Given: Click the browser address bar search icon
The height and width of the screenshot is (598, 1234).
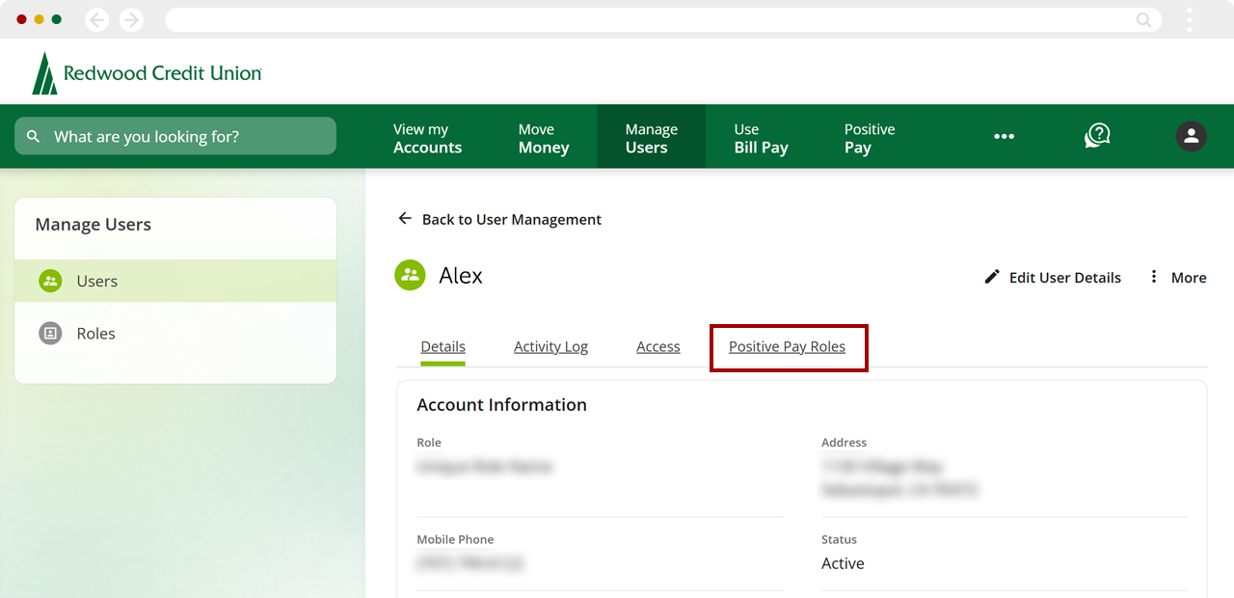Looking at the screenshot, I should [x=1143, y=19].
